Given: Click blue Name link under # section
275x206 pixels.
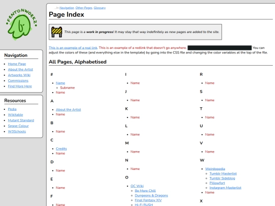Looking at the screenshot, I should (60, 83).
